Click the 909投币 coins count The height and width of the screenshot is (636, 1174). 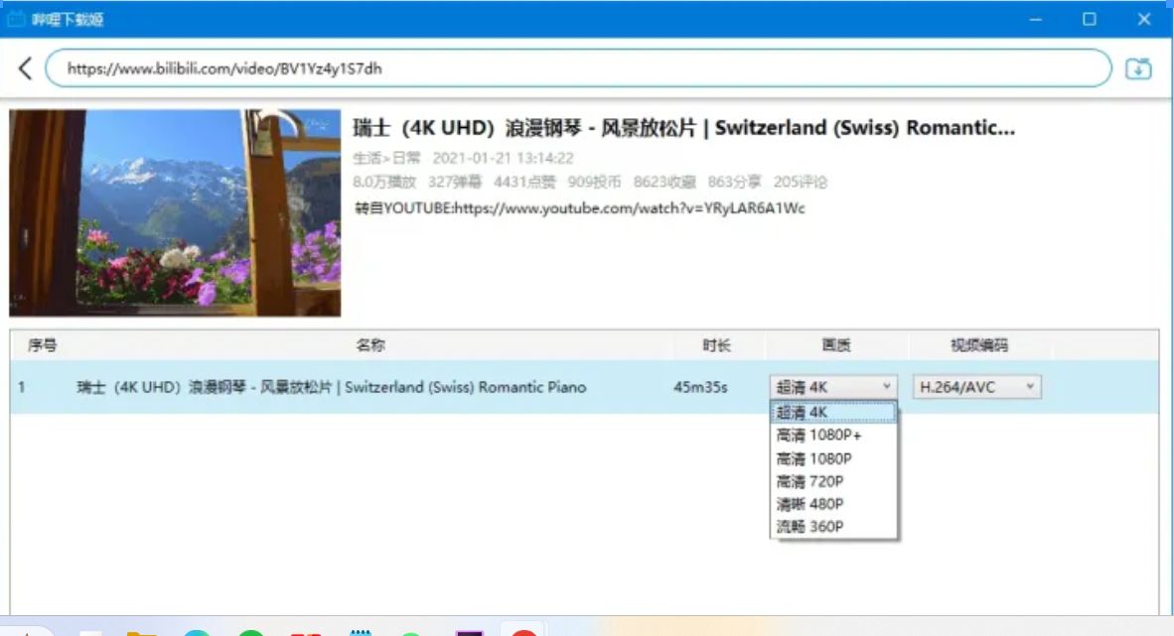[595, 182]
